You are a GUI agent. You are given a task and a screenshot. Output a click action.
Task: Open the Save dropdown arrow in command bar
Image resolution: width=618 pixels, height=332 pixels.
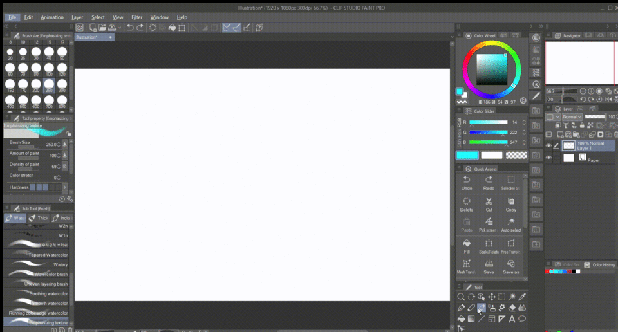click(x=119, y=28)
